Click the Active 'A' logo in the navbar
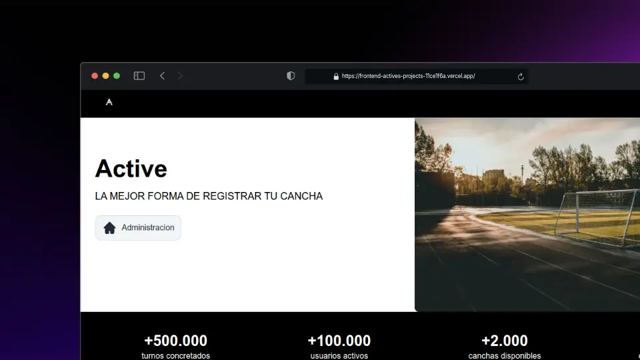 [x=109, y=102]
